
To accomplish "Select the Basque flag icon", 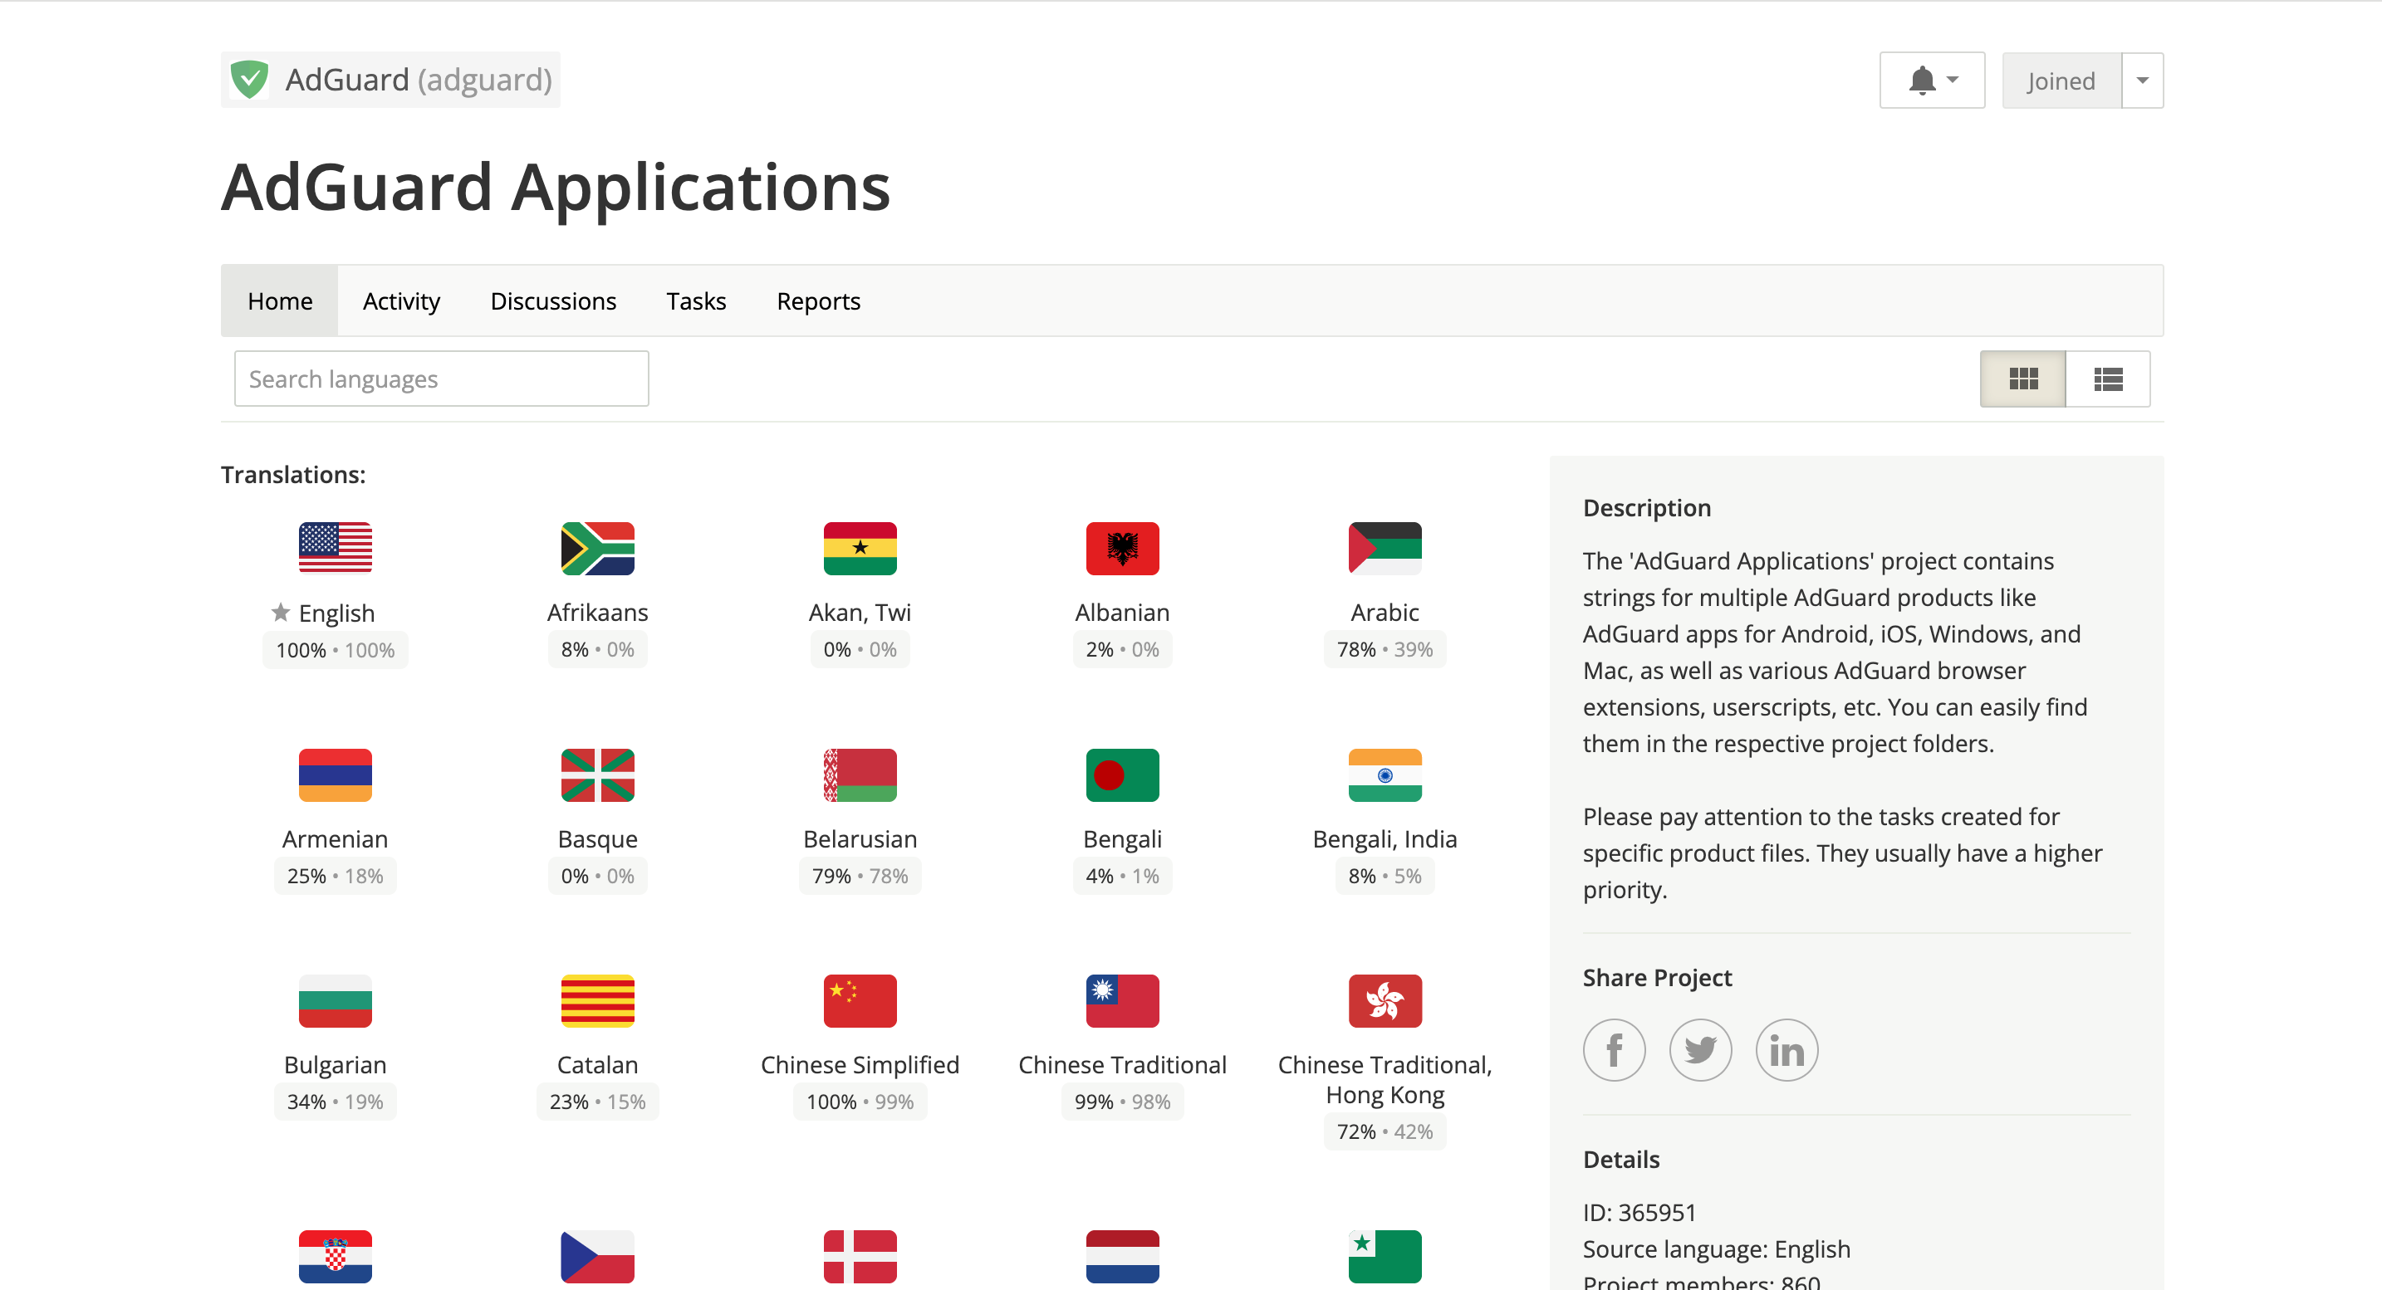I will coord(597,774).
